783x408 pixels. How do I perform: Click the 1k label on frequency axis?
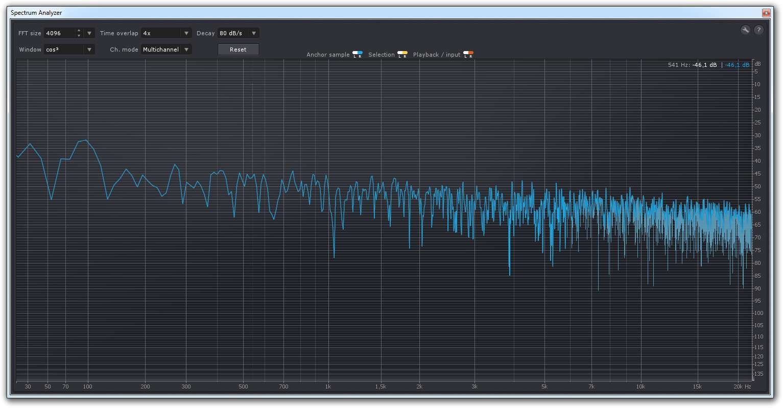point(328,387)
